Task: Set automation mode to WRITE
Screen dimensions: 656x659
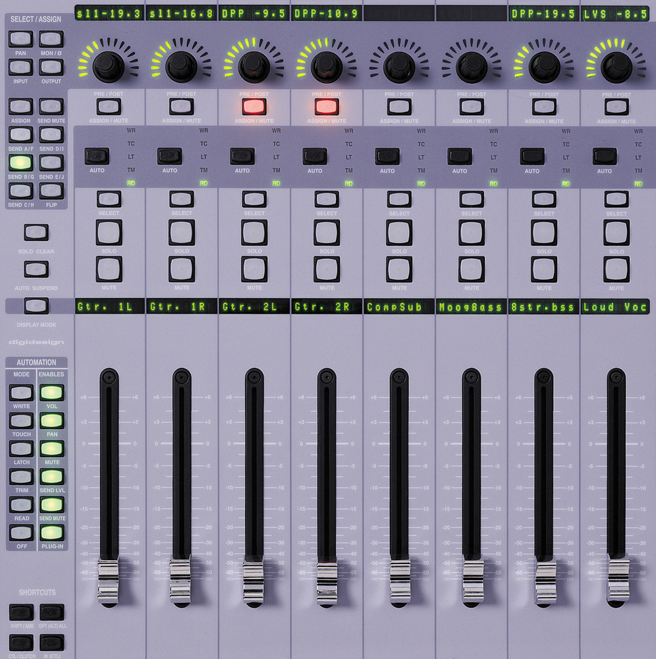Action: 21,393
